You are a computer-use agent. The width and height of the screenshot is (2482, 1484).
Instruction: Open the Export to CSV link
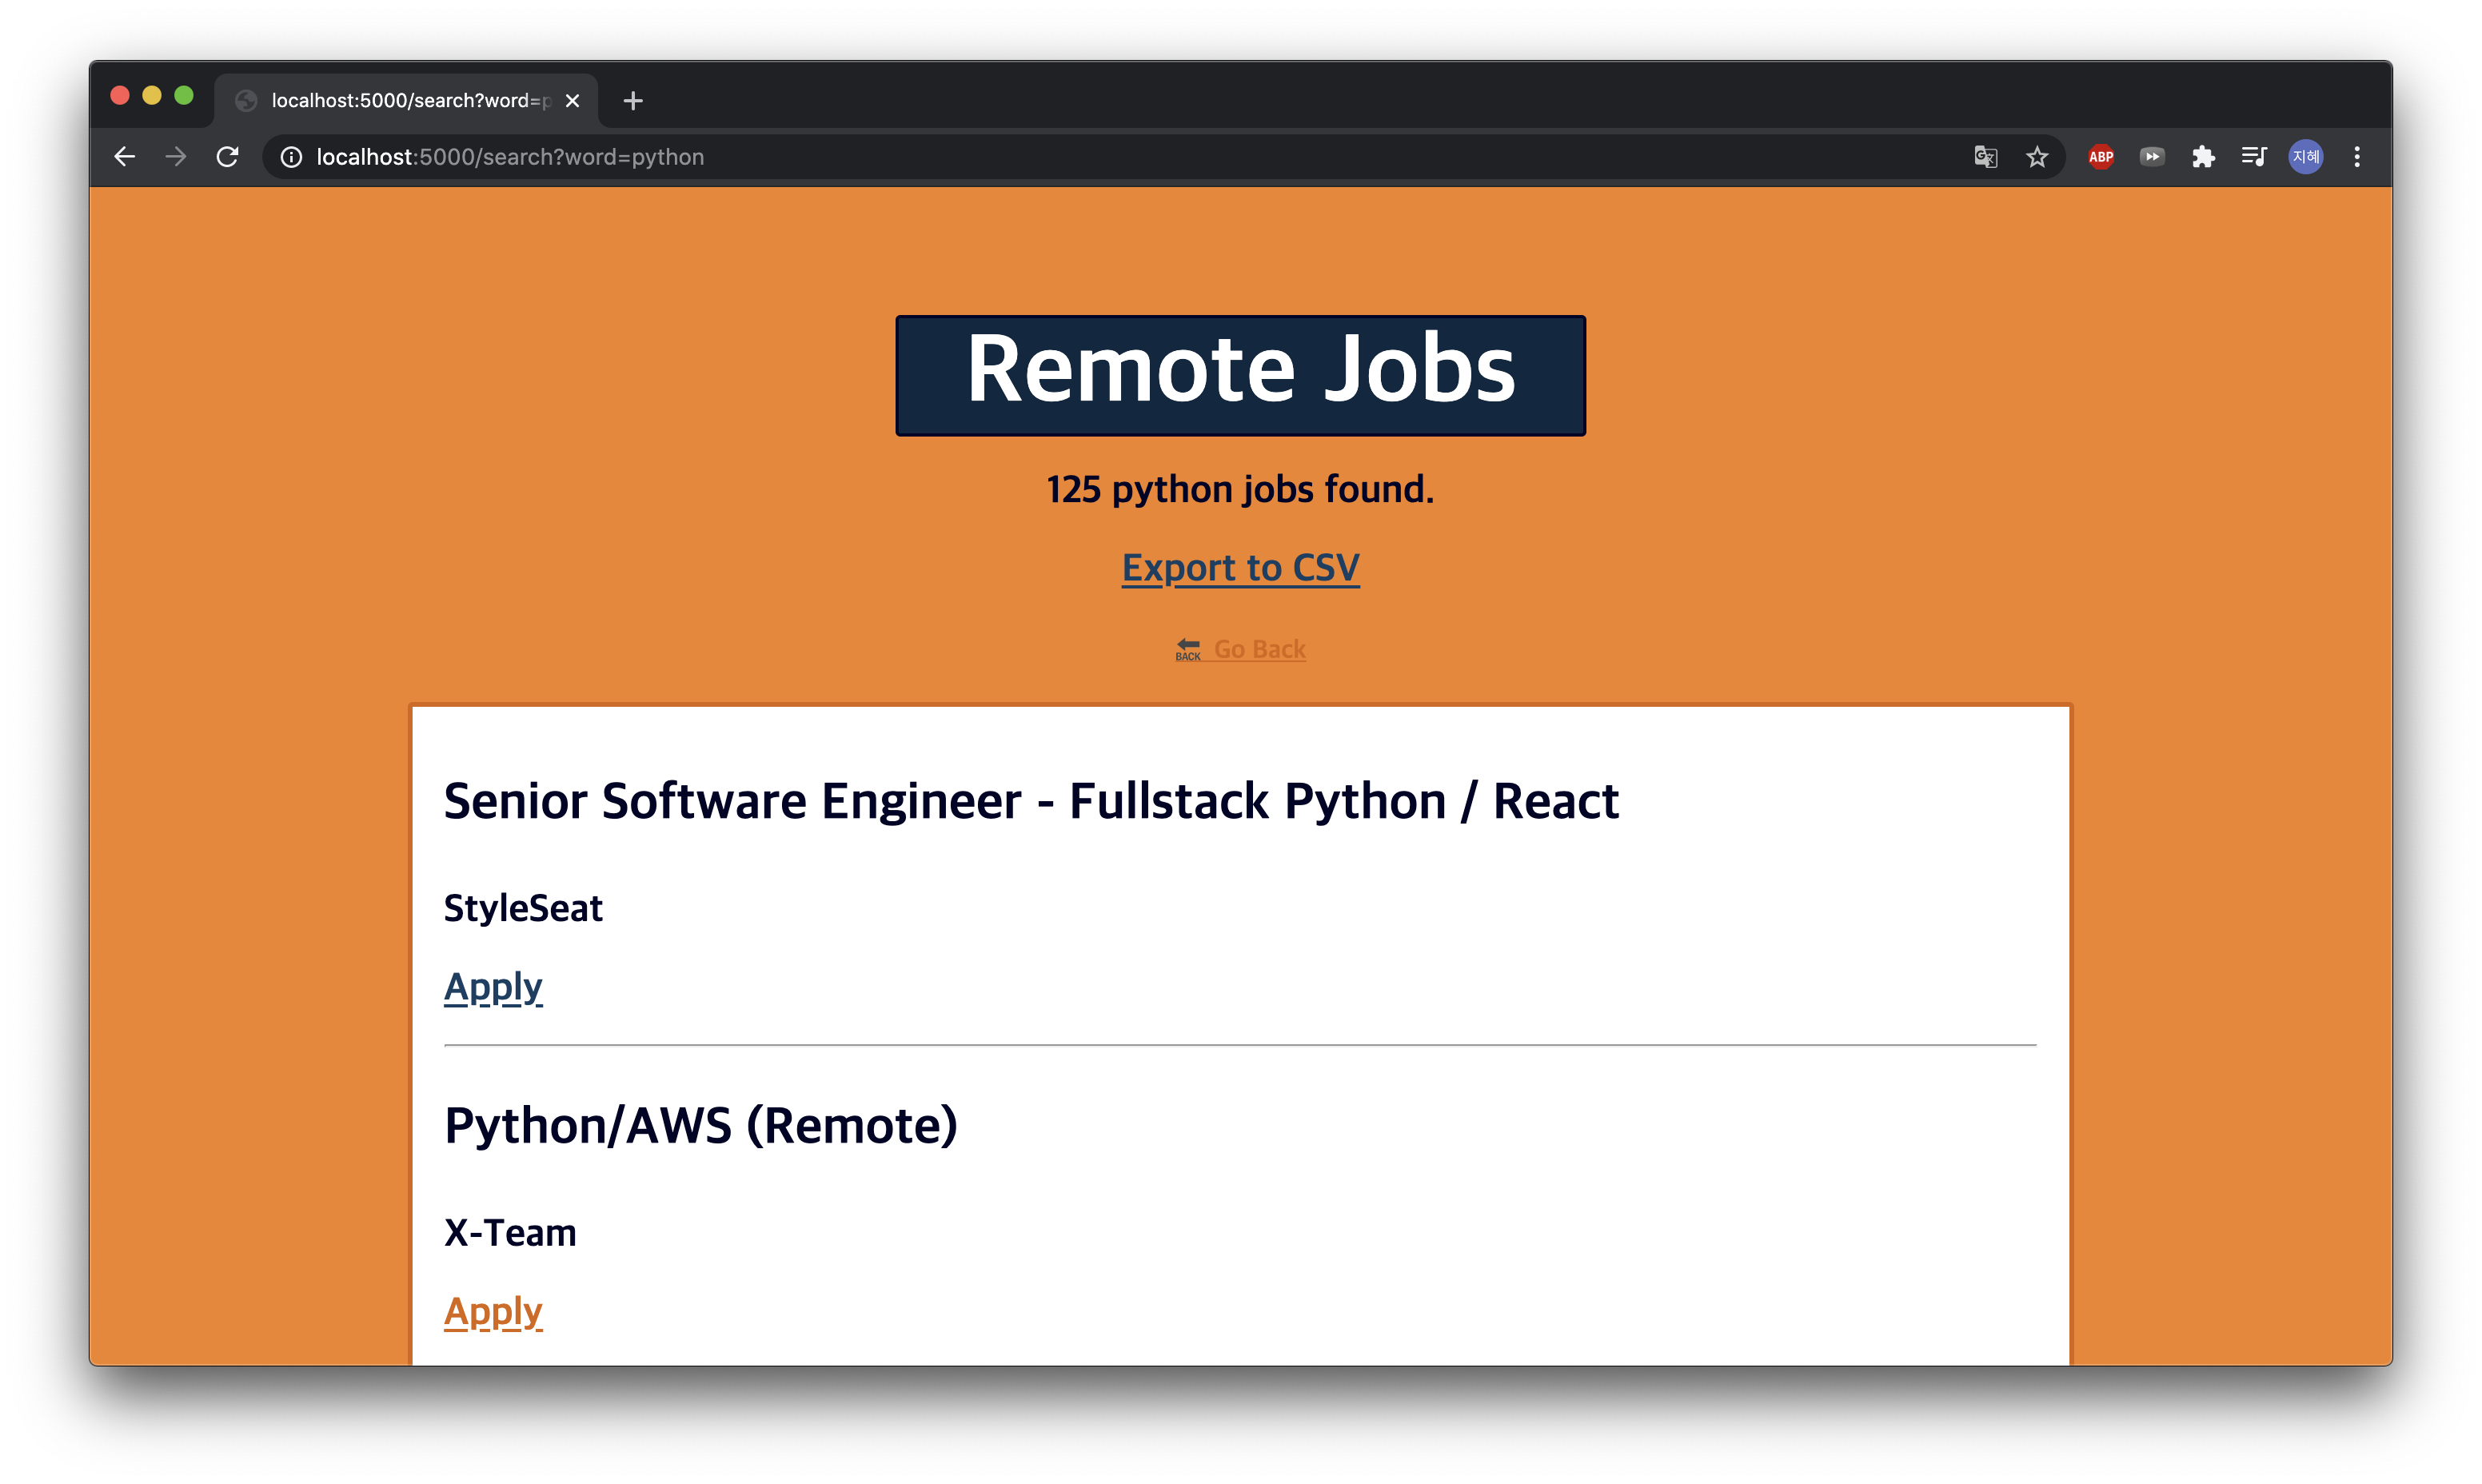point(1240,567)
